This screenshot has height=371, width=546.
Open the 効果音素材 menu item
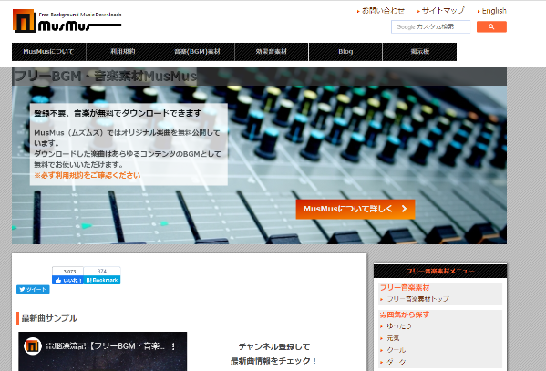click(272, 52)
